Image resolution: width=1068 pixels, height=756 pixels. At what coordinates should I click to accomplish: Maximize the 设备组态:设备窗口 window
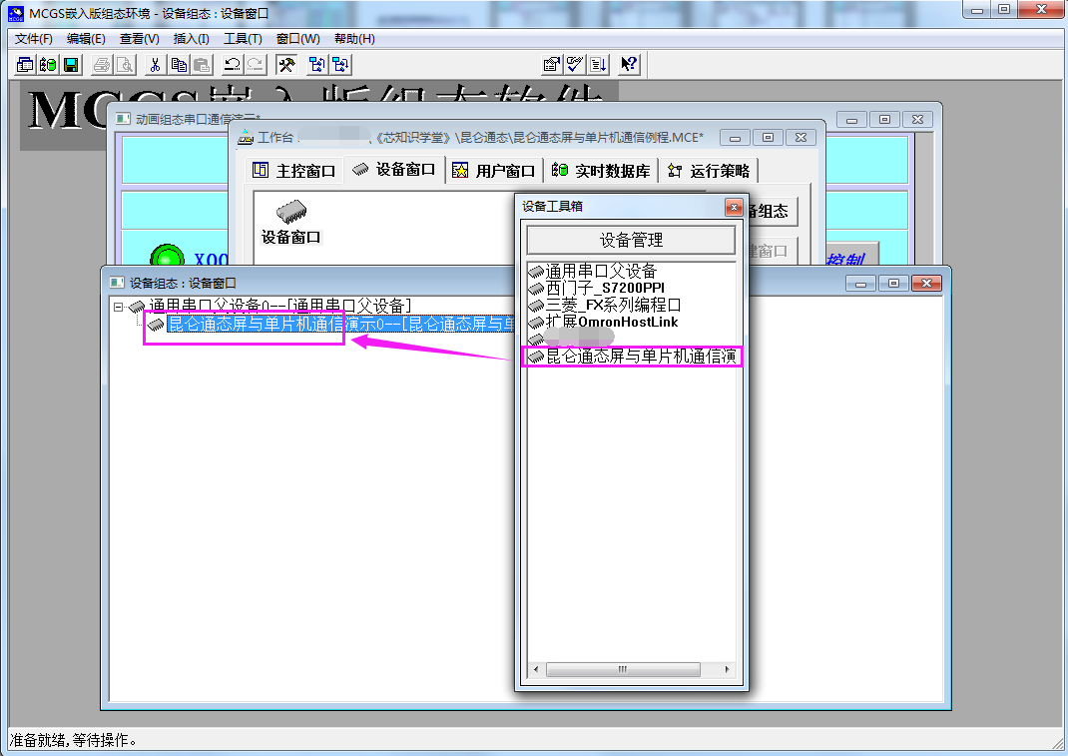(x=893, y=283)
